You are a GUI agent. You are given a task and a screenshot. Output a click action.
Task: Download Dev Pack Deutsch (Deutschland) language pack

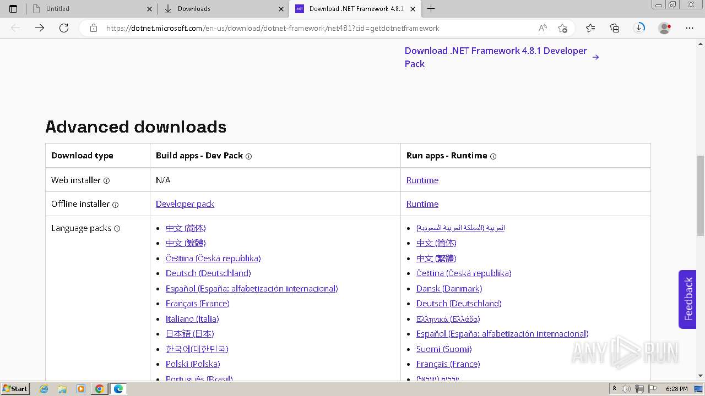click(x=208, y=273)
